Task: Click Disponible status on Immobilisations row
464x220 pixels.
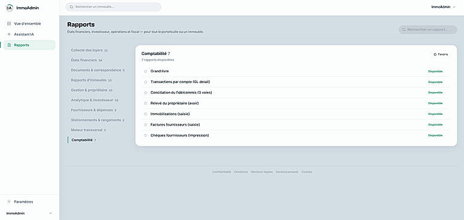Action: pos(435,114)
